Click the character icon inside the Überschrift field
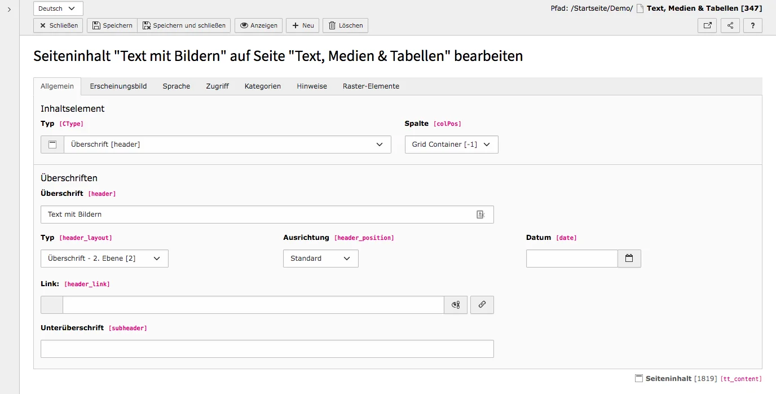 tap(480, 214)
